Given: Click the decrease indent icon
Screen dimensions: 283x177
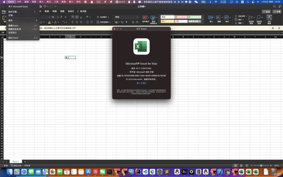Looking at the screenshot, I should coord(87,22).
